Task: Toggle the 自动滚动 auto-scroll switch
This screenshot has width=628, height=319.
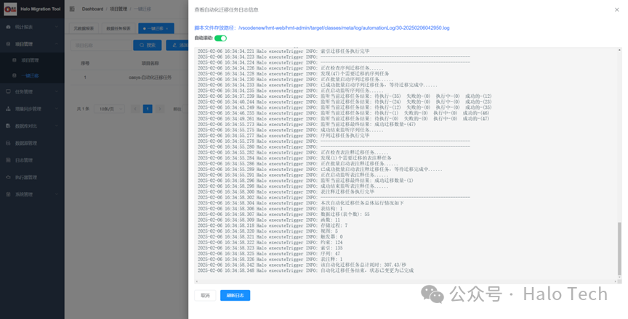Action: [221, 38]
